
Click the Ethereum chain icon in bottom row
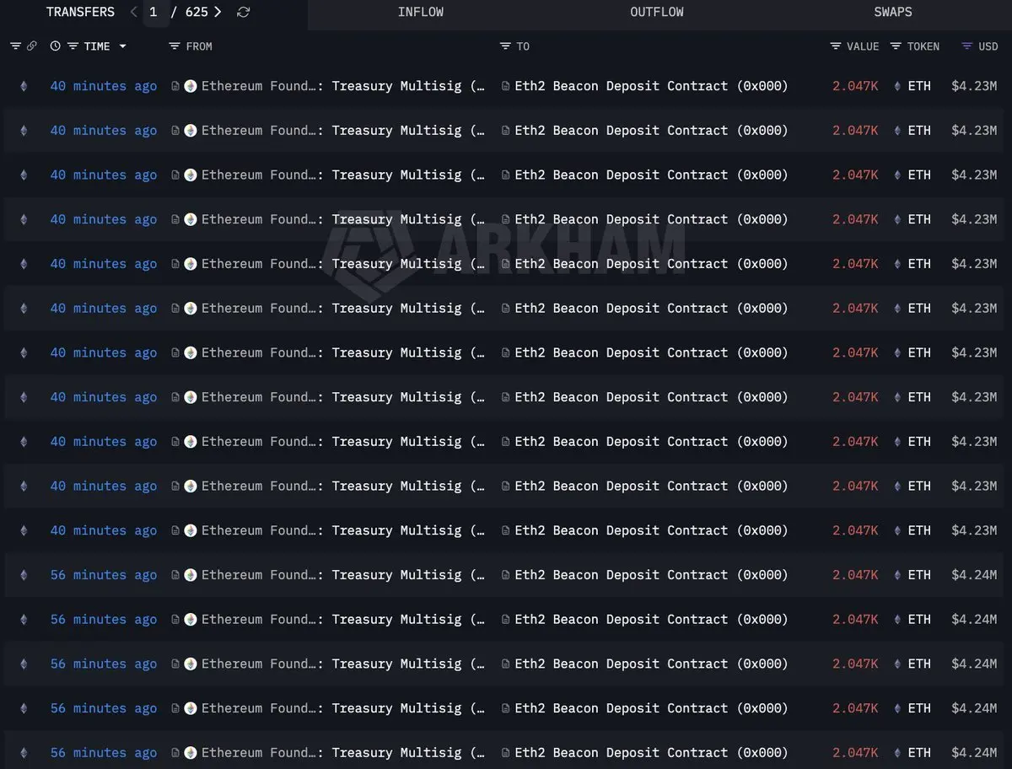[24, 753]
